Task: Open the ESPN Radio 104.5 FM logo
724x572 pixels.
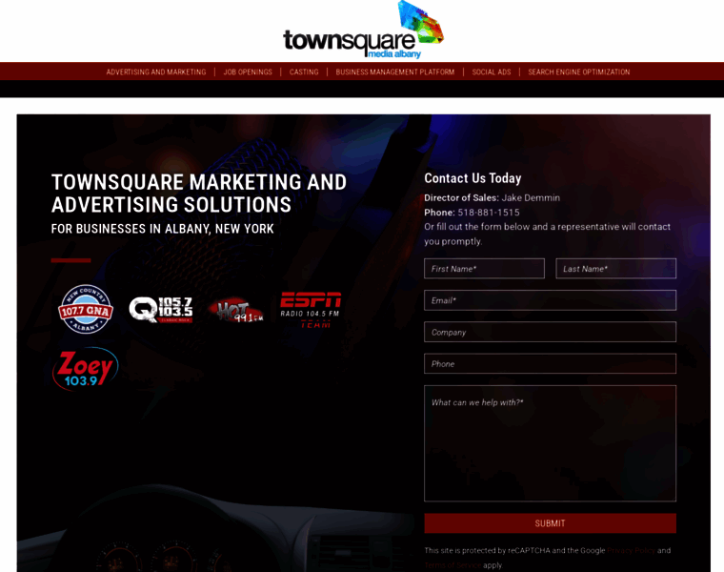Action: click(311, 310)
